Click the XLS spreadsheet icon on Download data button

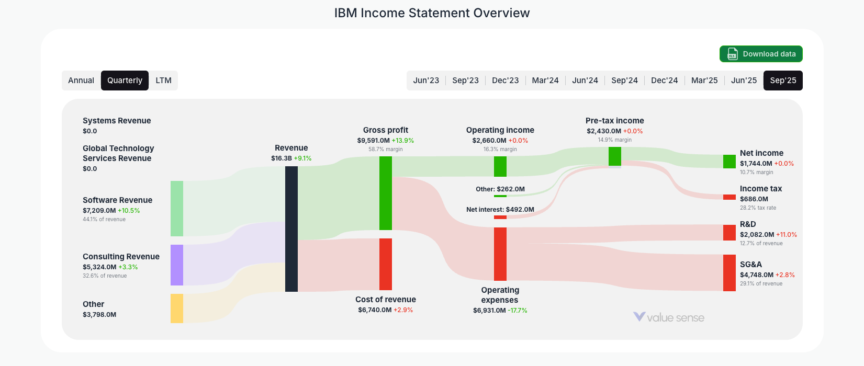(731, 54)
